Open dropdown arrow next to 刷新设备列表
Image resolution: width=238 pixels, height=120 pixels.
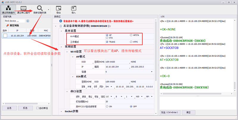(x=49, y=10)
